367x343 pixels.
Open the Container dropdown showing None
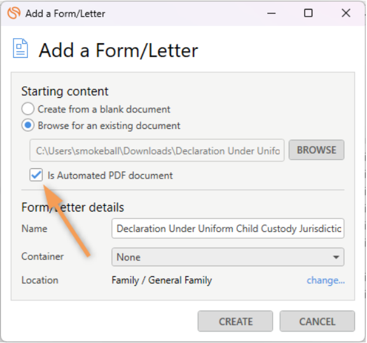(x=228, y=257)
